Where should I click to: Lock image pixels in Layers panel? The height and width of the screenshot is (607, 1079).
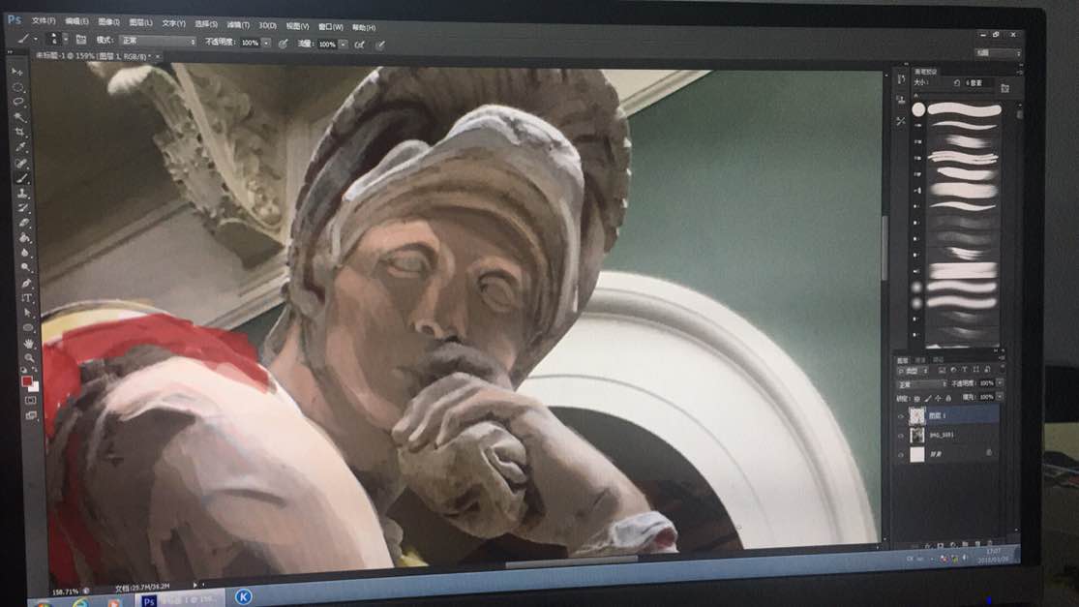[x=928, y=399]
